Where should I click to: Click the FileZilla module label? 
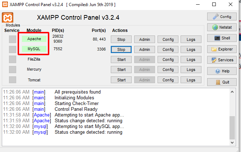click(x=34, y=59)
